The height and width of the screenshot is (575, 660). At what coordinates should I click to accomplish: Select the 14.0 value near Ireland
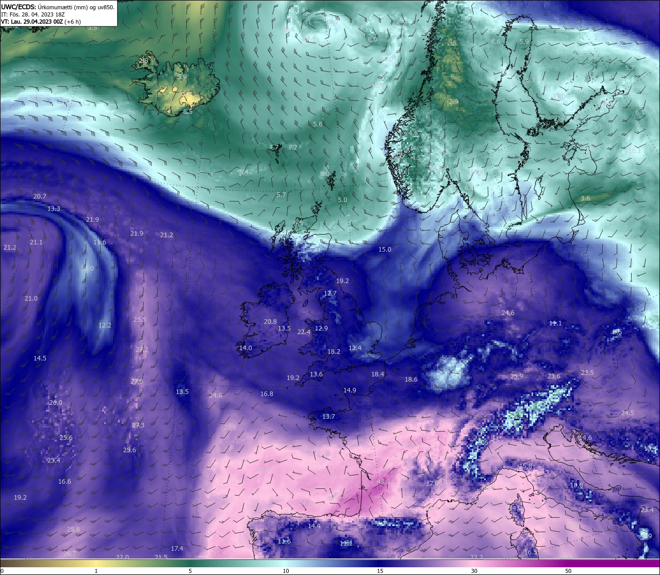245,348
